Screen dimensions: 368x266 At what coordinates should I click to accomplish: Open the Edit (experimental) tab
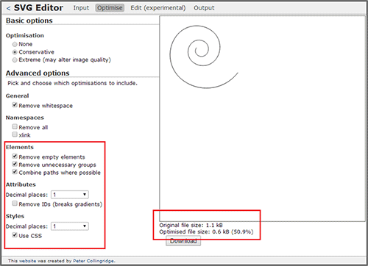(158, 8)
